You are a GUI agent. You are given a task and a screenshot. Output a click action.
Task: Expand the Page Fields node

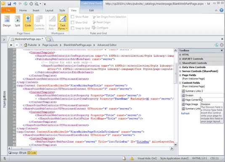[180, 75]
